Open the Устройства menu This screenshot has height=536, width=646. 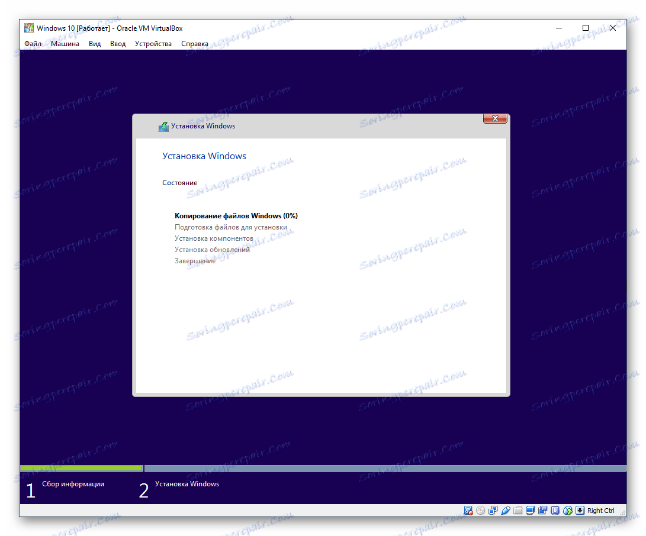pos(153,44)
